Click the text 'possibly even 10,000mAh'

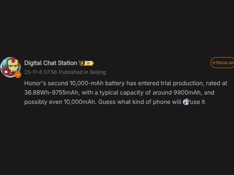(x=59, y=102)
